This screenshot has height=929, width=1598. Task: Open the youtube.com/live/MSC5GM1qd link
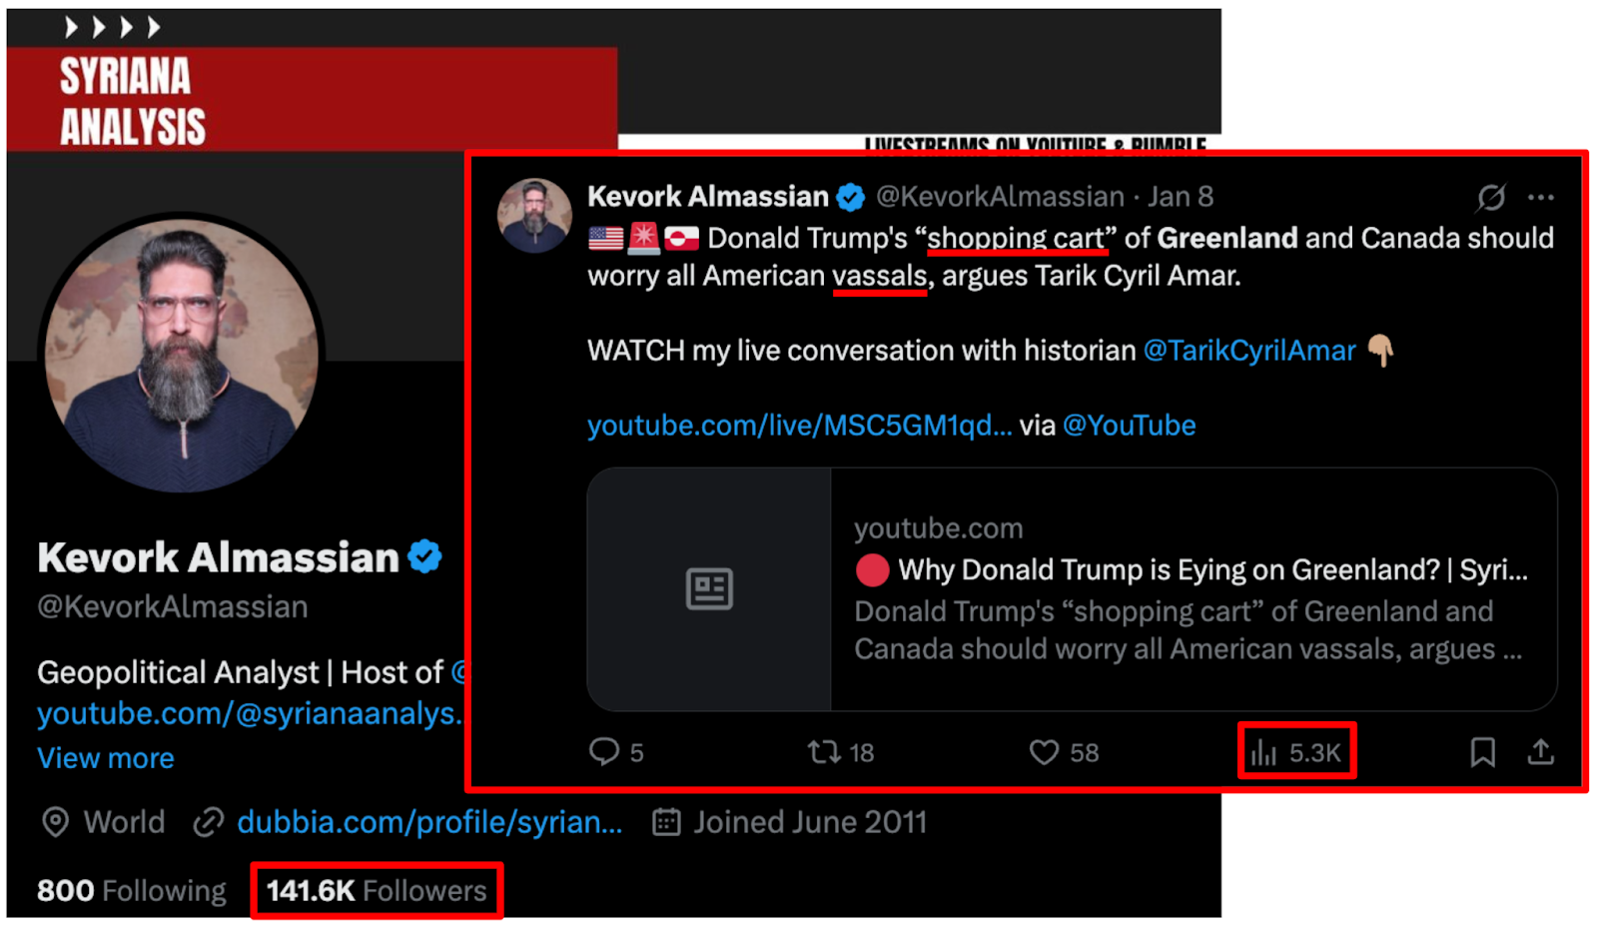tap(799, 426)
